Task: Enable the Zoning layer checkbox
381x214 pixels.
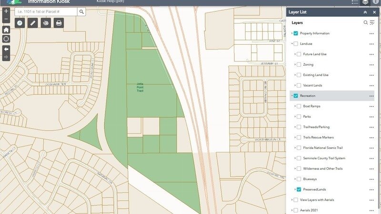Action: pyautogui.click(x=299, y=65)
